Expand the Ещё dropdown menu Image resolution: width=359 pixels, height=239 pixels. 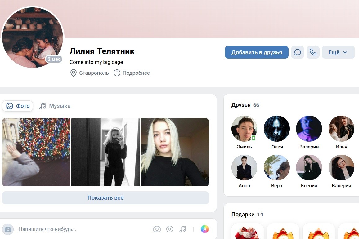pos(338,52)
